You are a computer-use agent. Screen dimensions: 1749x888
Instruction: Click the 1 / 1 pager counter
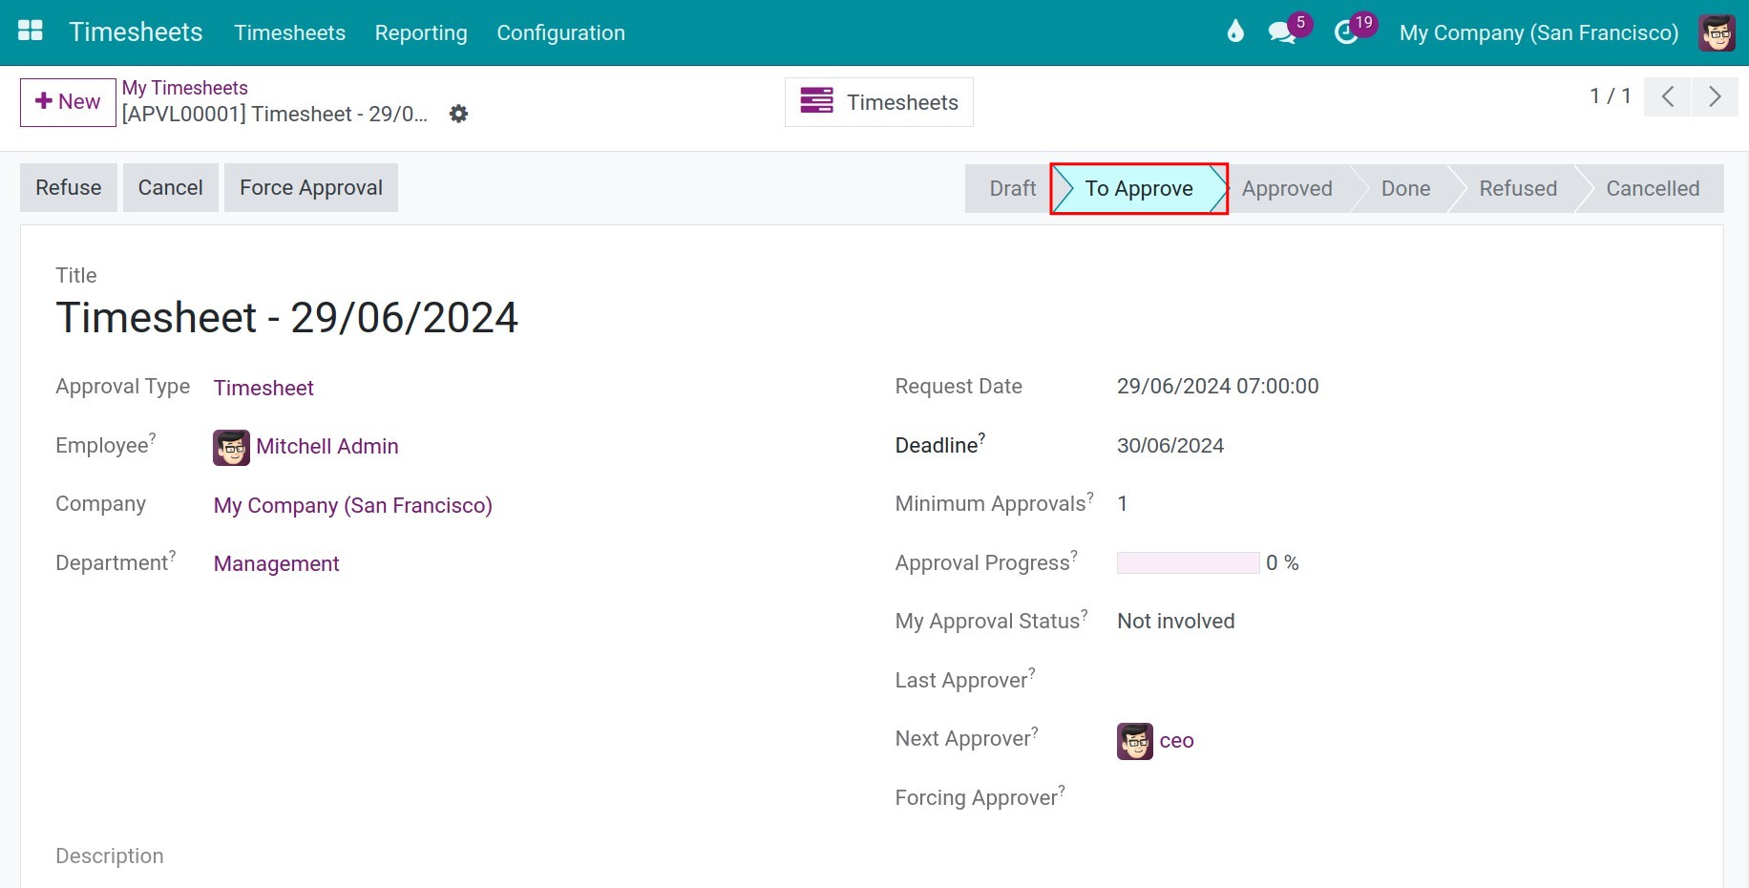click(1610, 95)
